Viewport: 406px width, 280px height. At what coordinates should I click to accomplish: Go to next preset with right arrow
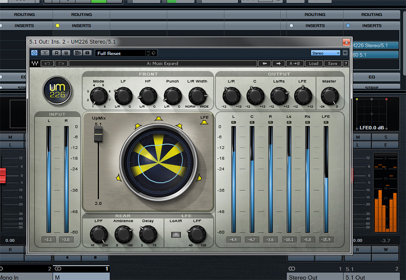278,64
